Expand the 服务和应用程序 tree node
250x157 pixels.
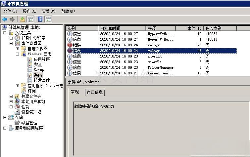tap(5, 128)
